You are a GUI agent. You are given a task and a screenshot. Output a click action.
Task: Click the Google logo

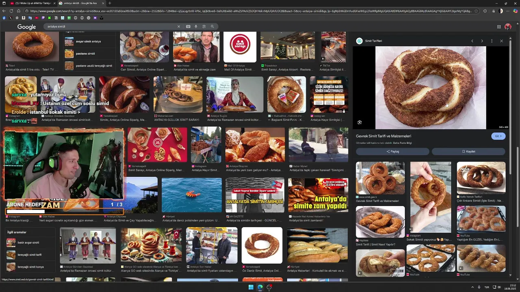pyautogui.click(x=26, y=27)
